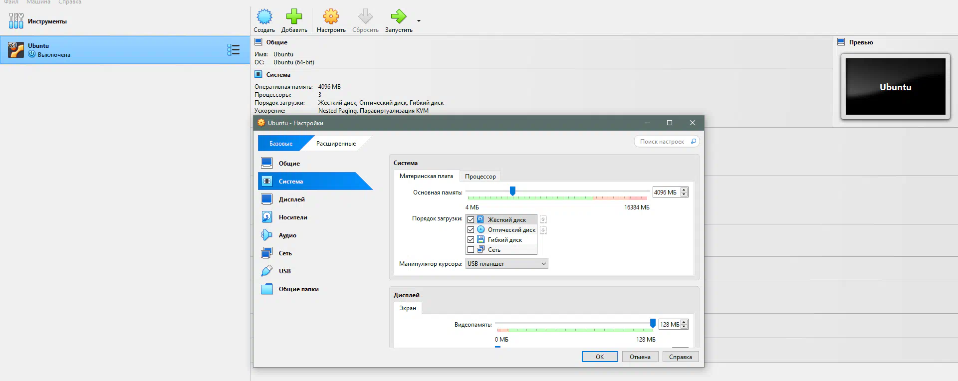Screen dimensions: 958x381
Task: Adjust the Видеопамять slider handle
Action: pyautogui.click(x=653, y=323)
